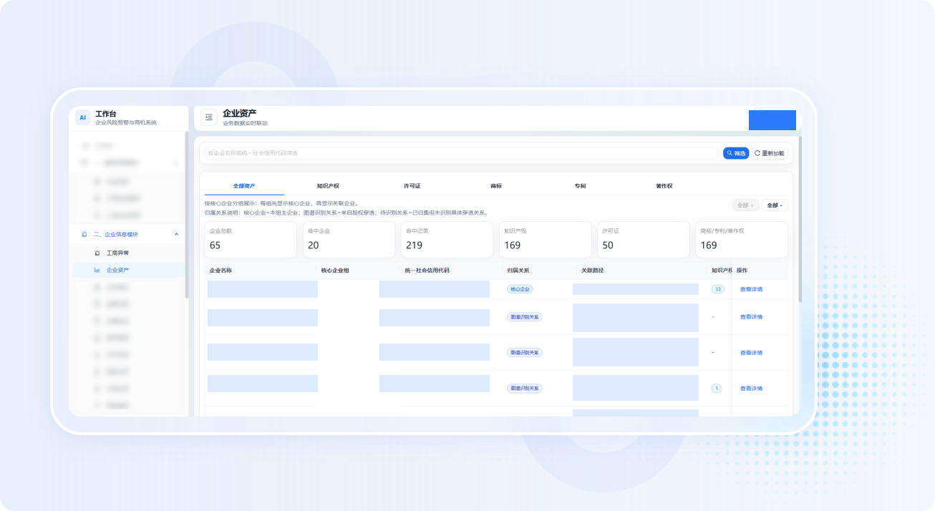Switch to the 知识产权 tab
935x511 pixels.
(x=328, y=186)
